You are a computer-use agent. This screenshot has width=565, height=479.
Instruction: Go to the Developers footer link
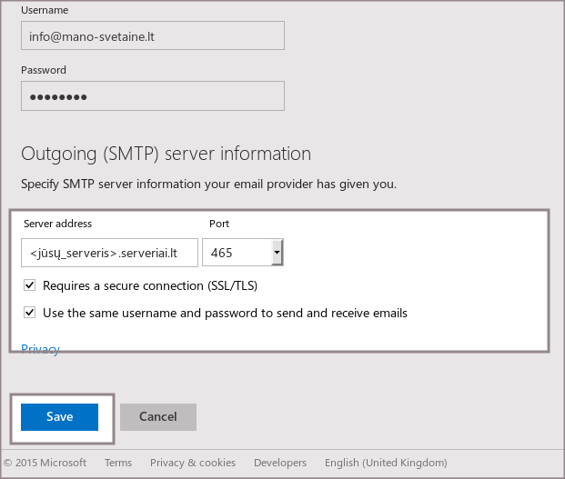click(x=279, y=463)
